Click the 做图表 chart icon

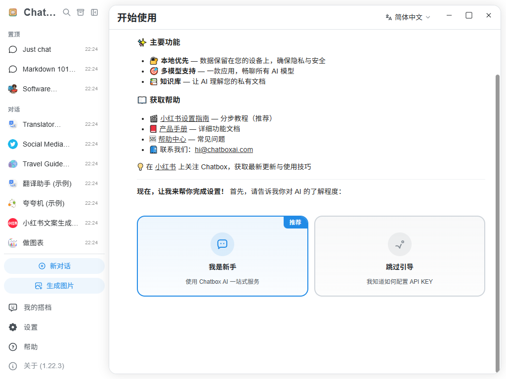12,243
